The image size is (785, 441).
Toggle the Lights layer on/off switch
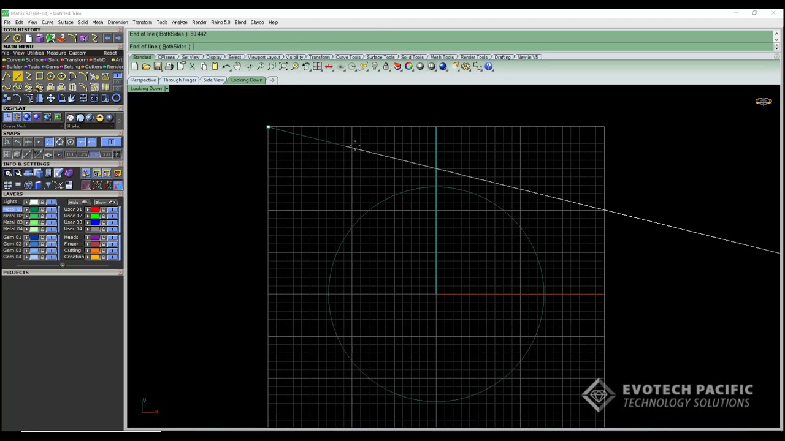[x=52, y=202]
